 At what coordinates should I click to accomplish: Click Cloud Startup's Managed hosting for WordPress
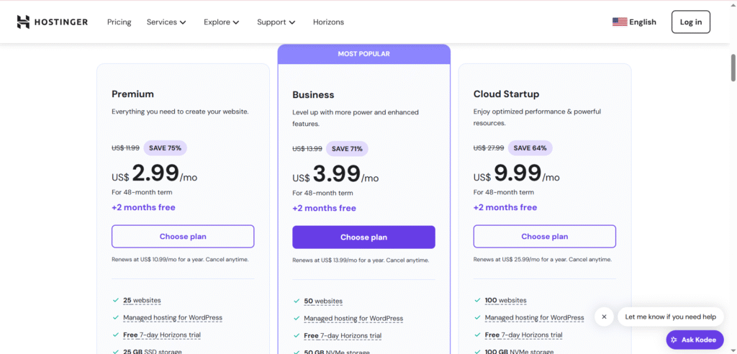point(535,318)
